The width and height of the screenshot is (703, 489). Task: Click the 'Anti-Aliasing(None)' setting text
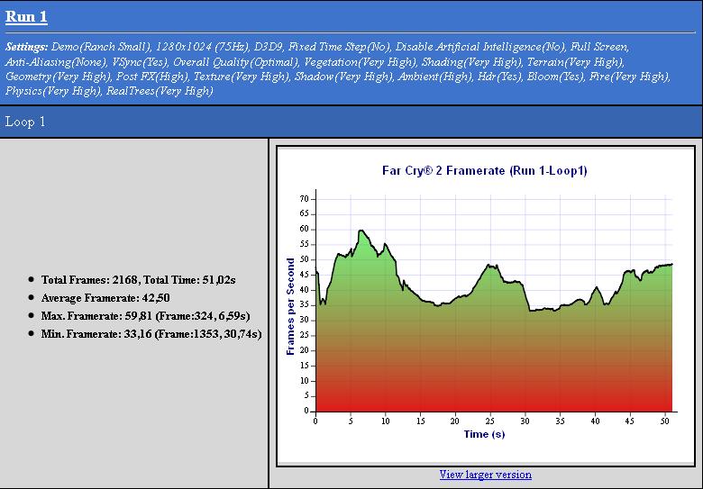click(x=56, y=62)
